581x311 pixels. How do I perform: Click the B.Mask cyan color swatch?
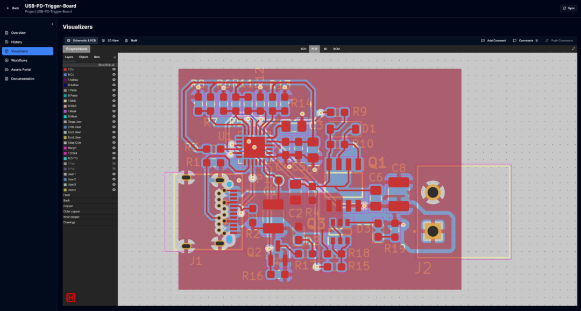65,116
